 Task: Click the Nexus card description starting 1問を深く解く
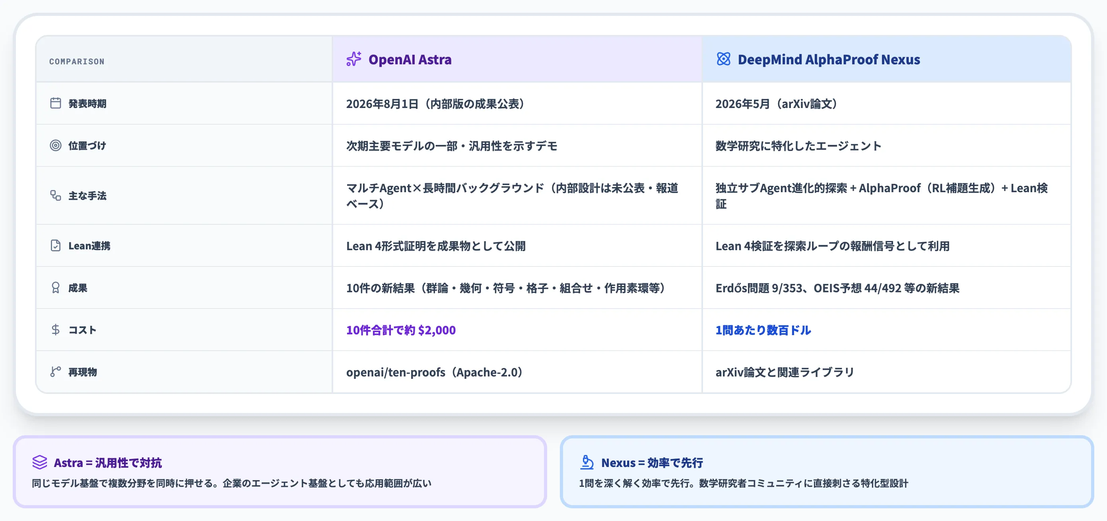click(744, 483)
